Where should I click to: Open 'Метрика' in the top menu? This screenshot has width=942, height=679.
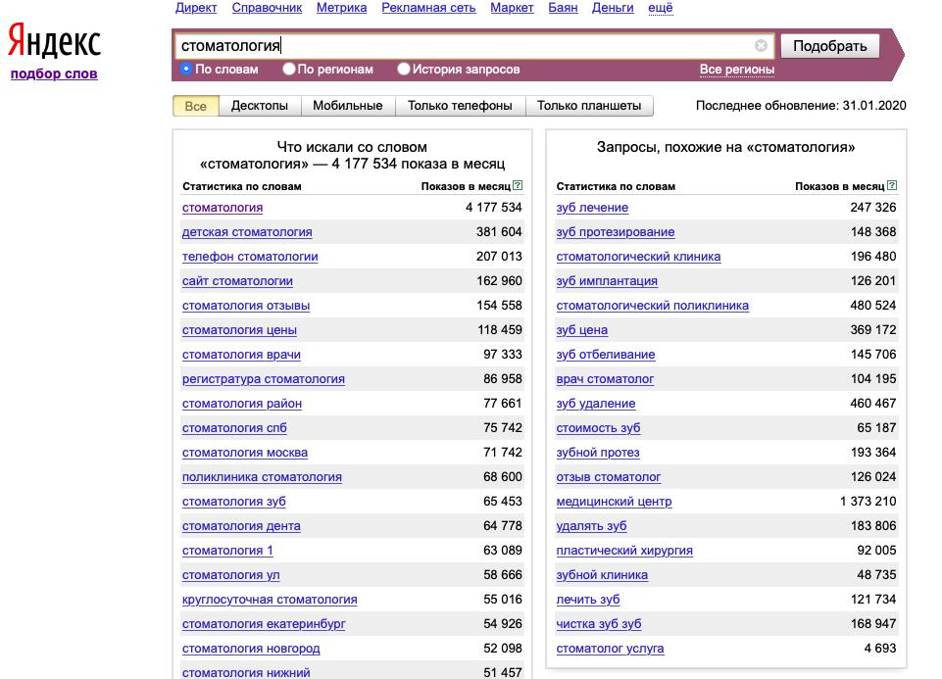(341, 8)
